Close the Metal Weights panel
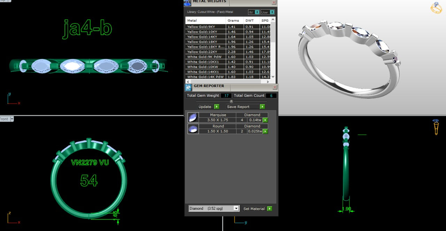Screen dimensions: 446x231 point(274,2)
